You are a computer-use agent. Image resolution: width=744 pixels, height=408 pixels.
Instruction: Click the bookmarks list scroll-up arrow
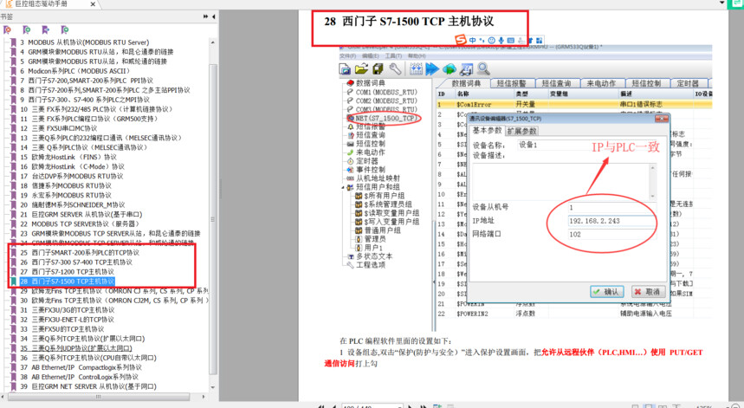(213, 42)
